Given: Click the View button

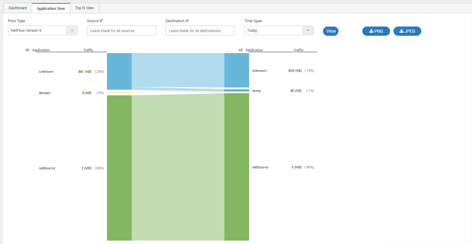Looking at the screenshot, I should 331,31.
